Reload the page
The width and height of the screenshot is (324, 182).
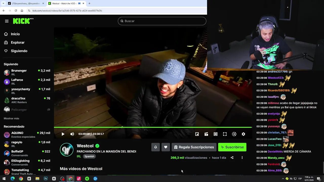coord(16,11)
